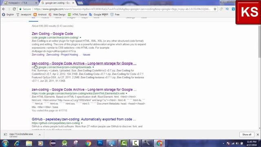Image resolution: width=261 pixels, height=147 pixels.
Task: Open dropdown next to code.google.com/archive/p/zen-coding/ URL
Action: [80, 38]
